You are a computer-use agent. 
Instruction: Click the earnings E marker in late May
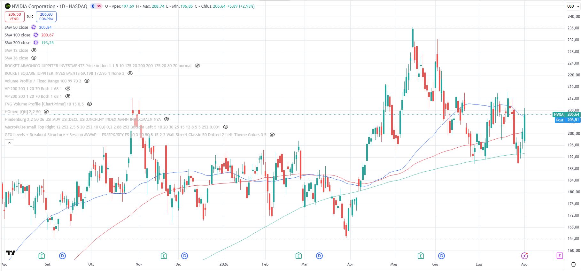coord(421,256)
